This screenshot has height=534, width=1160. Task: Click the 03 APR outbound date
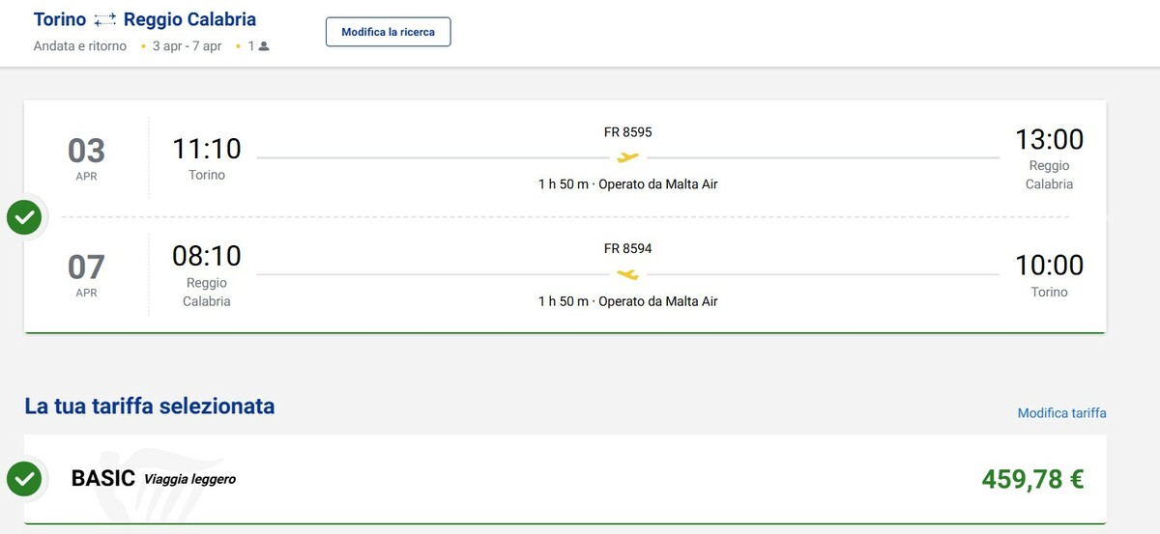coord(86,157)
